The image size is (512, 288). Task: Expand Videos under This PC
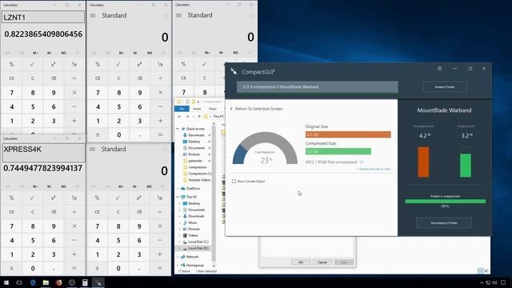pyautogui.click(x=180, y=235)
